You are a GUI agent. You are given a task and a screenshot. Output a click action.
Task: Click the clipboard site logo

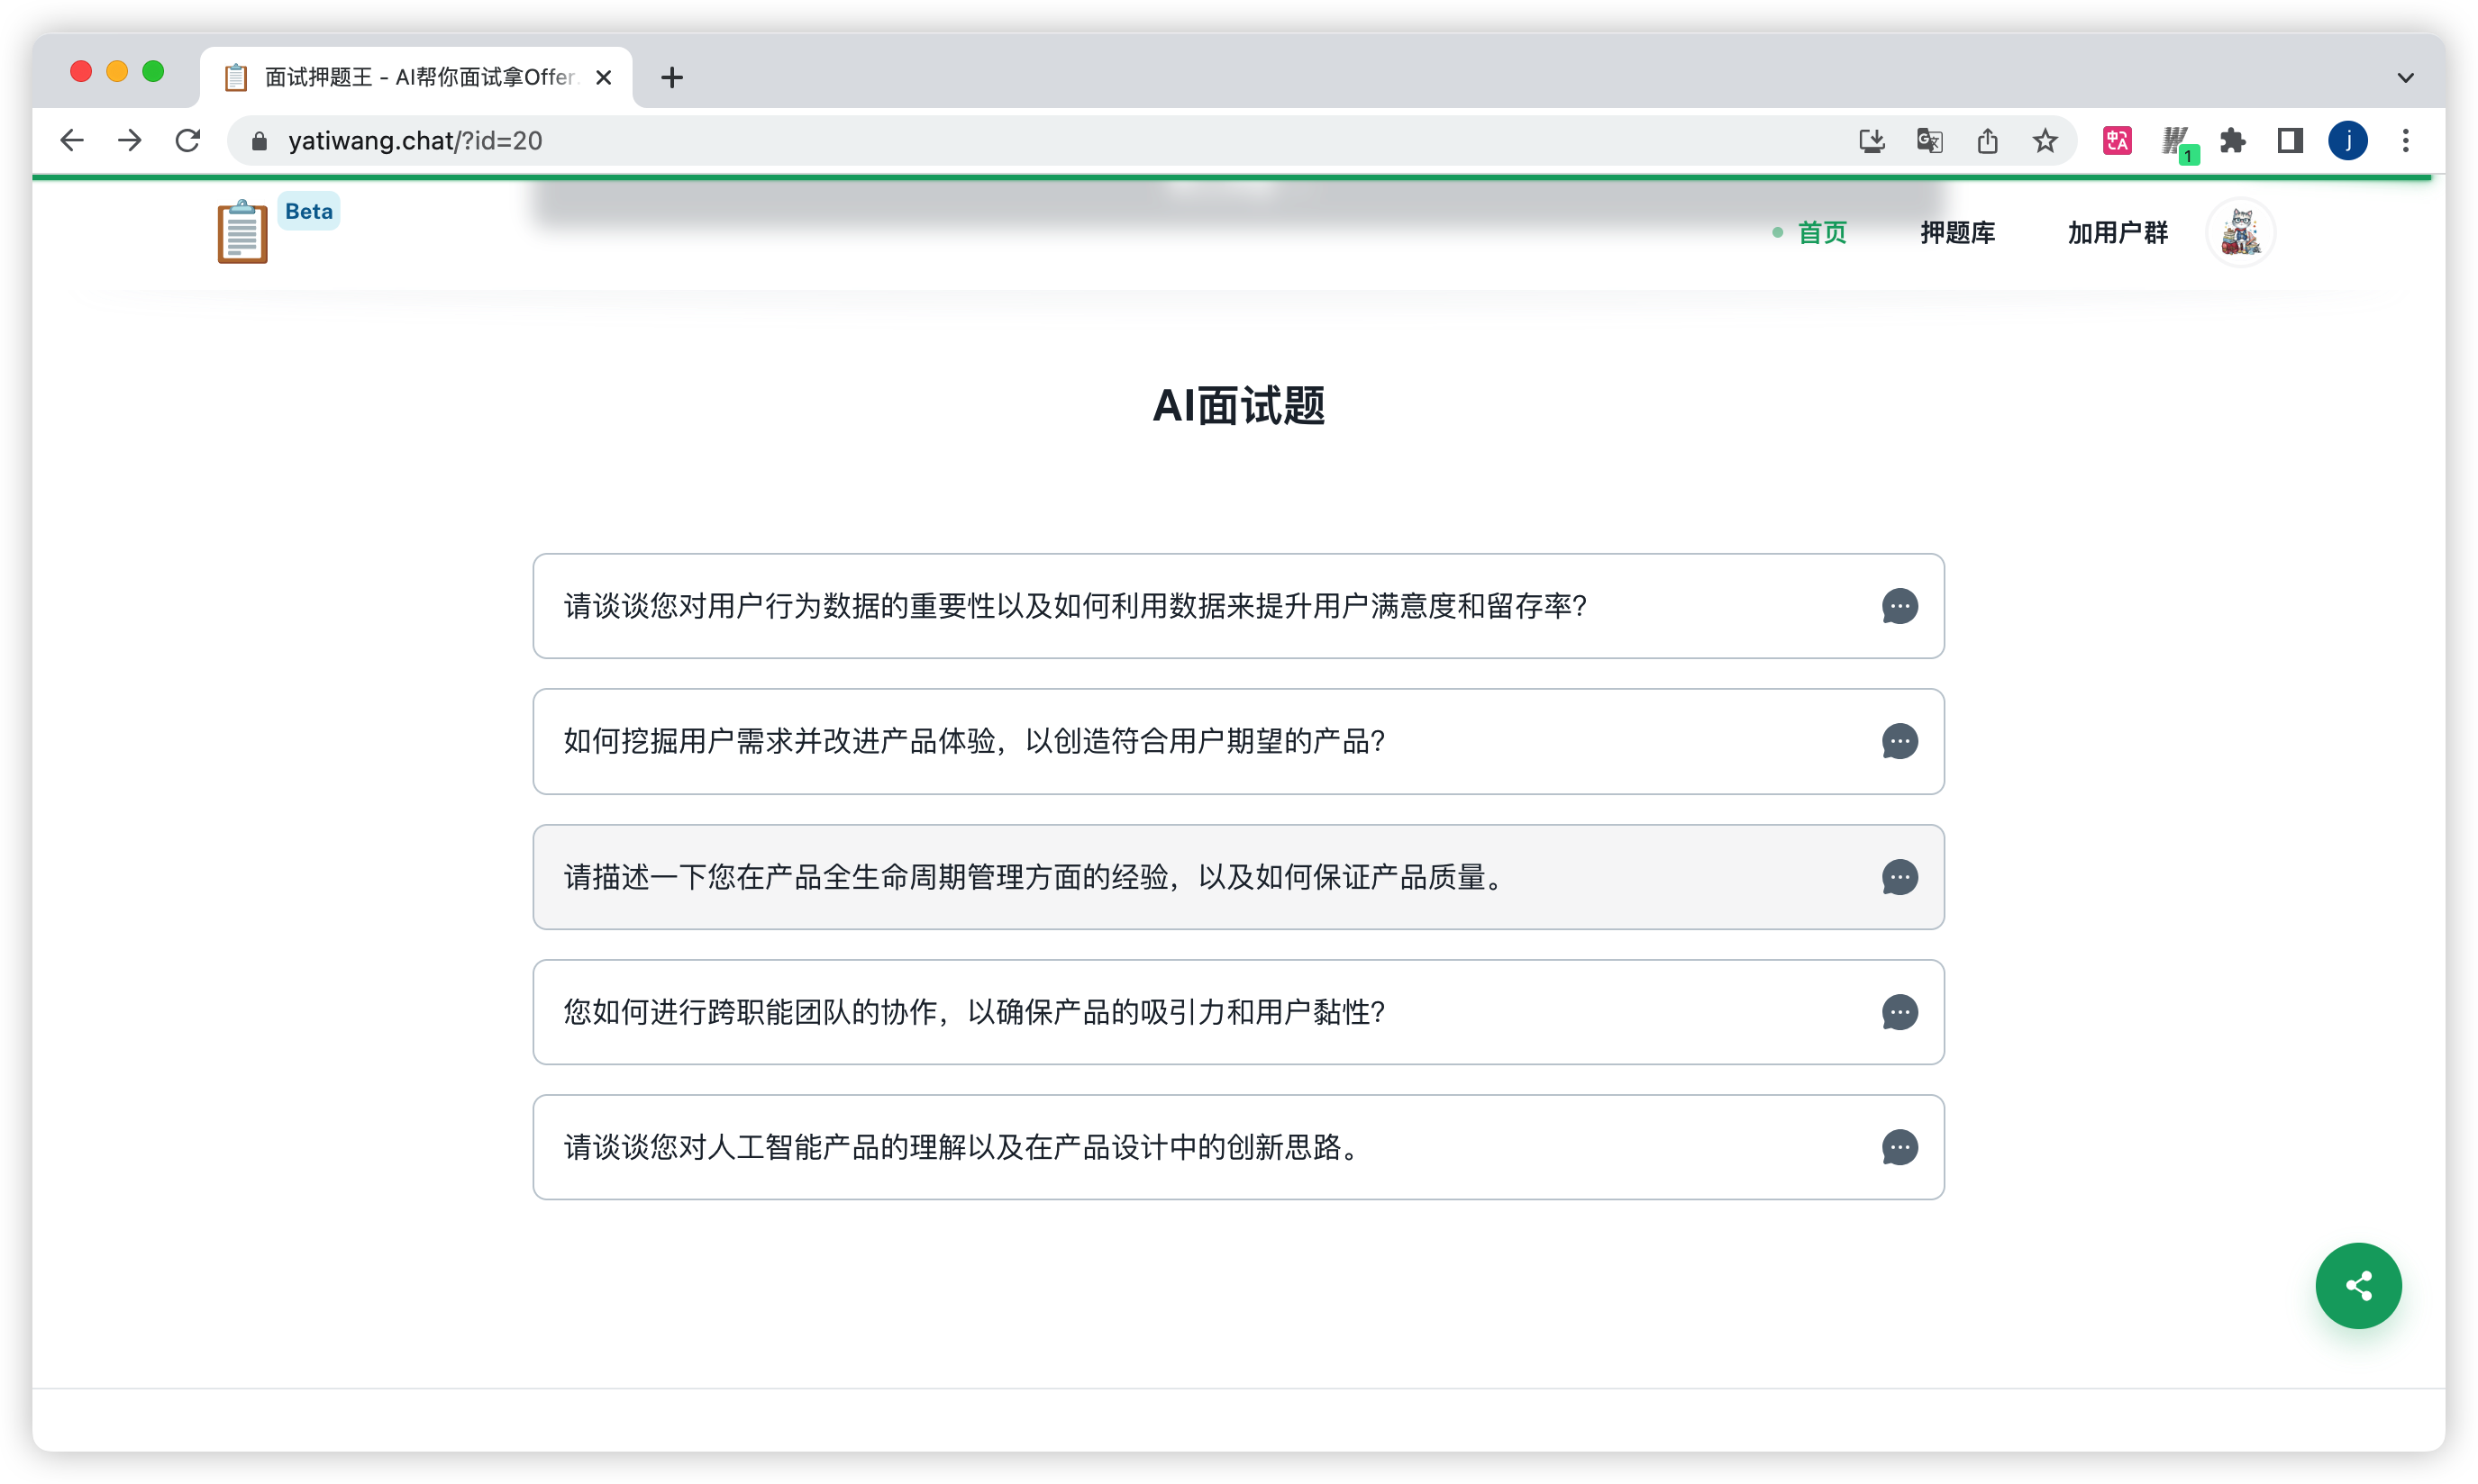(242, 232)
